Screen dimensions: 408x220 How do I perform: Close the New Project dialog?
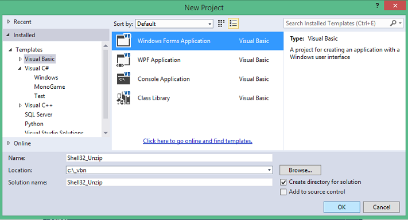(x=395, y=6)
